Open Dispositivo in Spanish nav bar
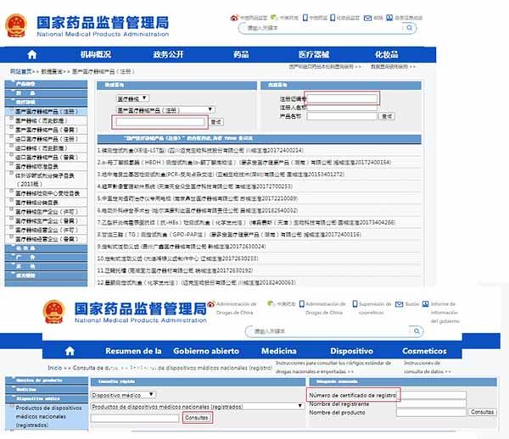509x439 pixels. tap(351, 351)
